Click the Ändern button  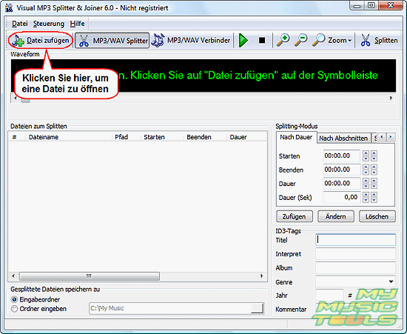336,216
